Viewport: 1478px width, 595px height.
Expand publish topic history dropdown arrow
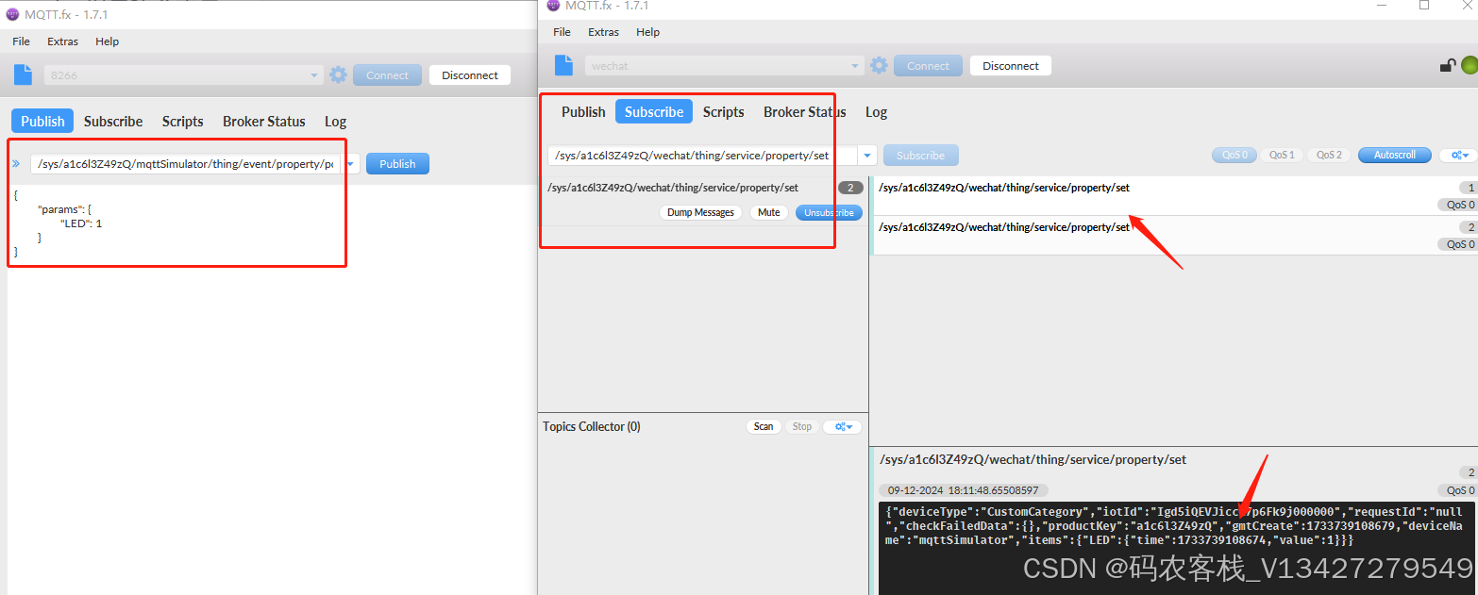(x=351, y=163)
